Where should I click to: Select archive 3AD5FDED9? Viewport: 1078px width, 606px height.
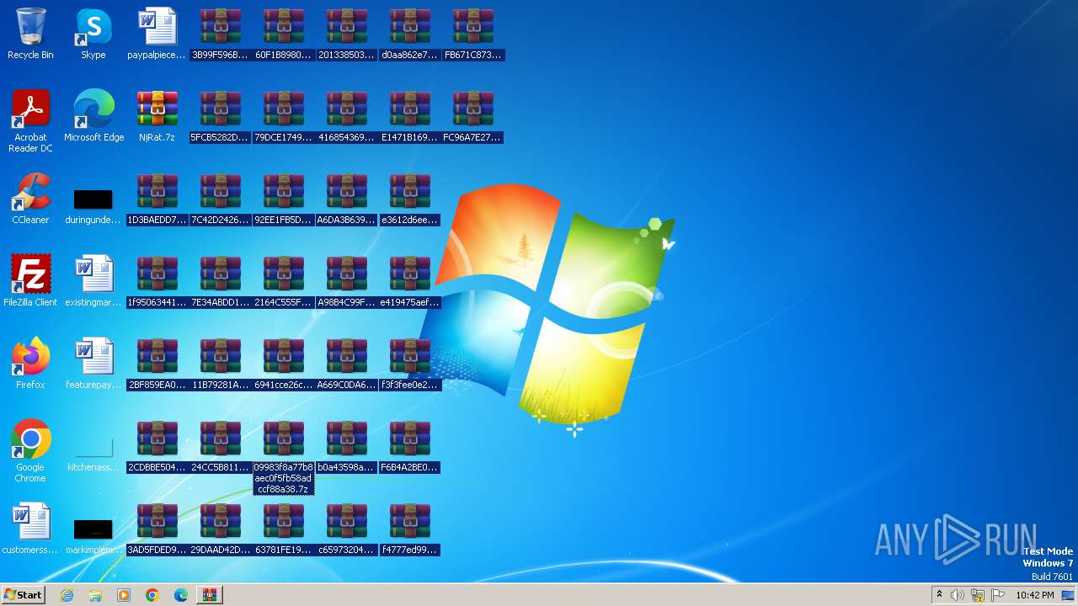(157, 529)
